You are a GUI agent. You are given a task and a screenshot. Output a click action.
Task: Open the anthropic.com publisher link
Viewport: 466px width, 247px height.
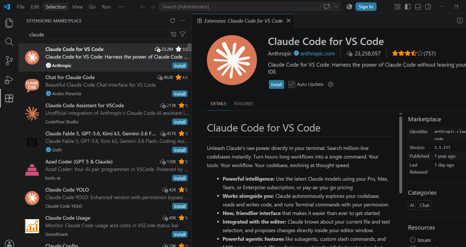coord(317,54)
